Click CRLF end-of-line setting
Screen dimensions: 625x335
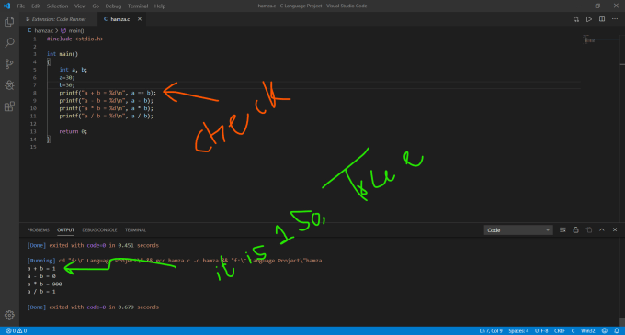coord(560,331)
